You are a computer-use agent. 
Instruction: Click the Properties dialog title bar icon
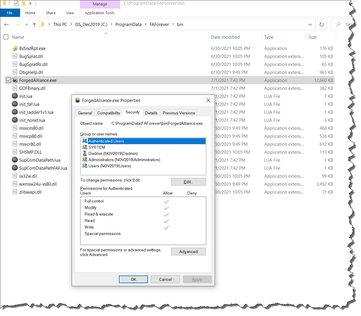point(78,101)
